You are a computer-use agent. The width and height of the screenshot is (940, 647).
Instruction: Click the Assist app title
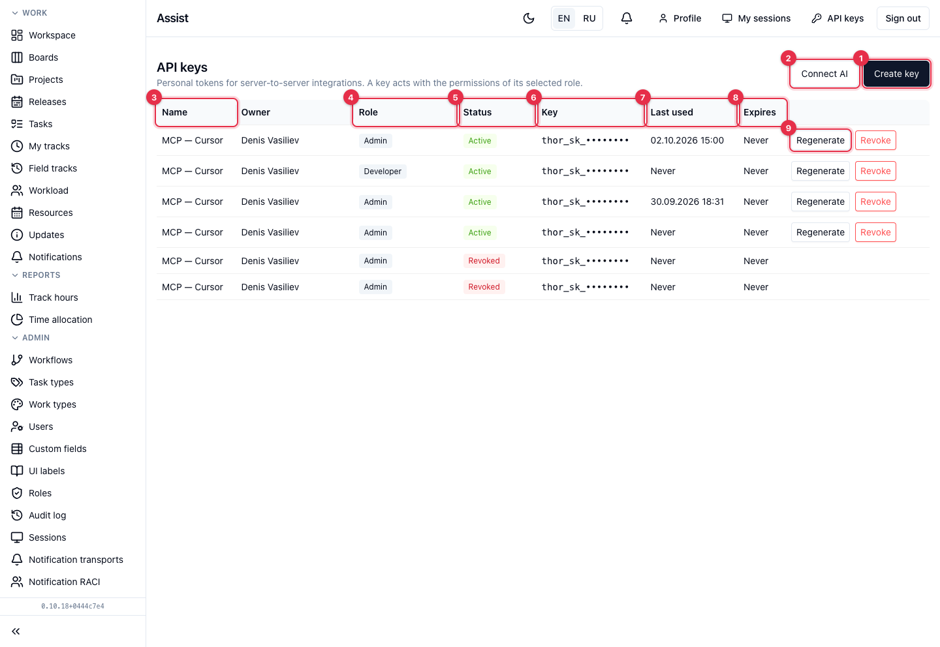(172, 18)
